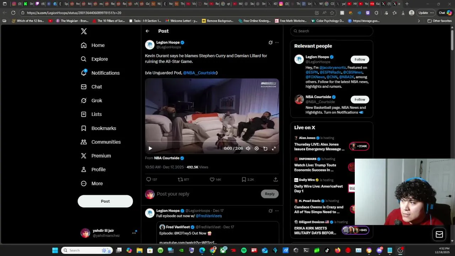The width and height of the screenshot is (455, 256).
Task: Open the @NBA__Courtside mention link
Action: [199, 73]
